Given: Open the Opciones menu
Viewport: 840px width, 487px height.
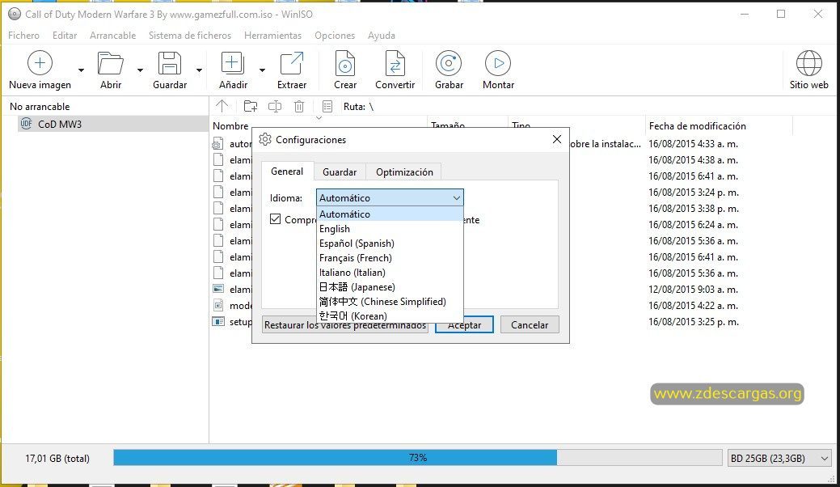Looking at the screenshot, I should (x=335, y=36).
